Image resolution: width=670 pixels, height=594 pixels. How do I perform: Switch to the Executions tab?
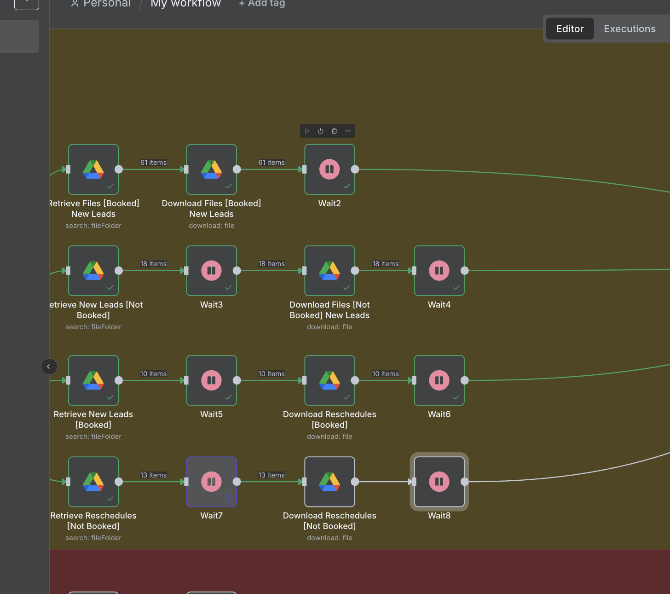pyautogui.click(x=630, y=29)
